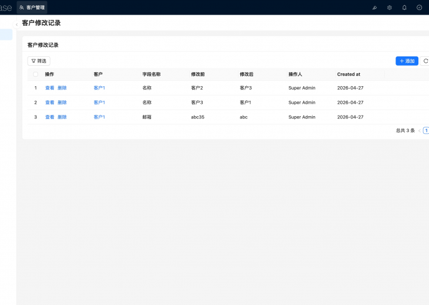Open 客户1 link in second row
429x305 pixels.
[x=99, y=103]
